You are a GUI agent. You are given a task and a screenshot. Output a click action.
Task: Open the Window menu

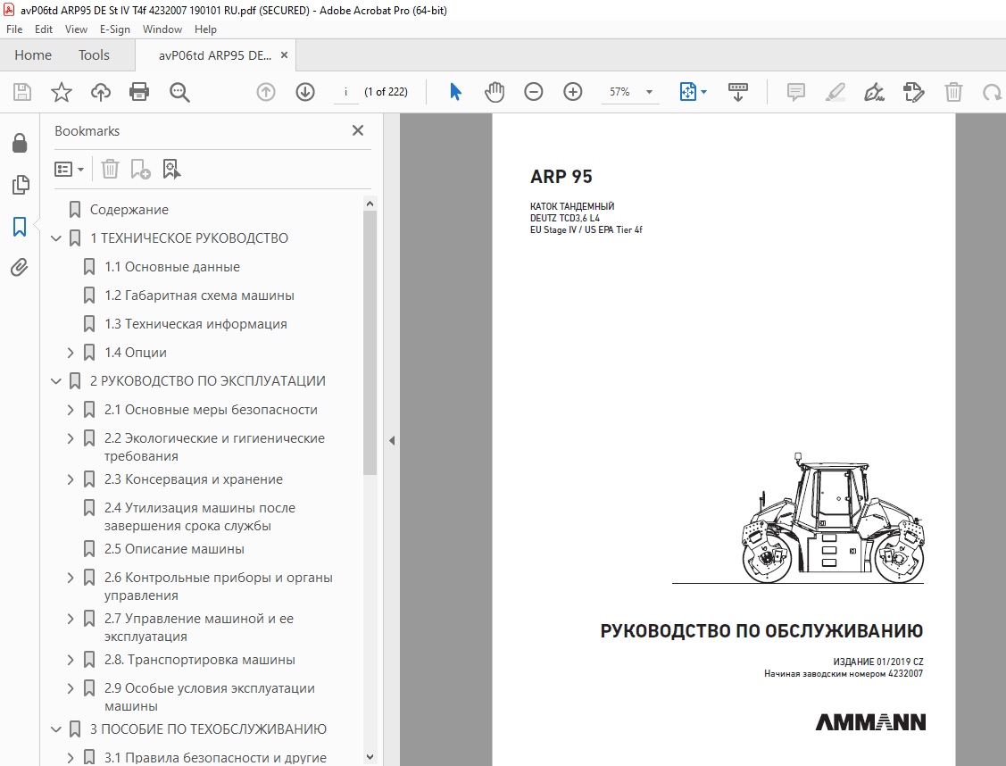[162, 29]
